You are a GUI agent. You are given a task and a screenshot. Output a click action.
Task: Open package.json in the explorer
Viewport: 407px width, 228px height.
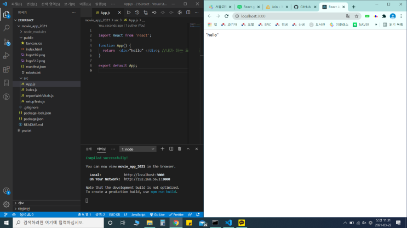pos(33,119)
